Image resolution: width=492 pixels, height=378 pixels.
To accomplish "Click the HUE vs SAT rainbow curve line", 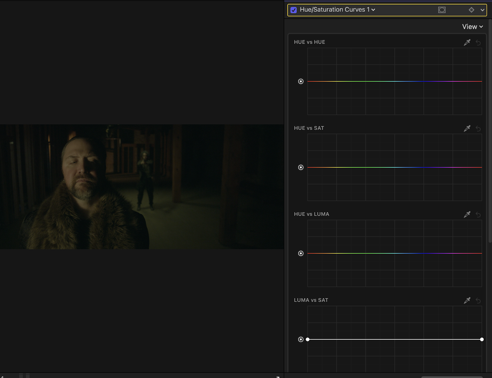I will tap(395, 167).
